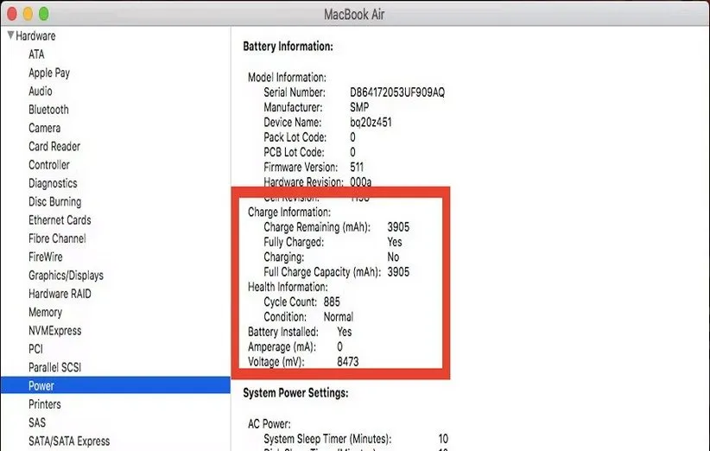Collapse the Hardware disclosure triangle
The image size is (710, 451).
point(10,36)
